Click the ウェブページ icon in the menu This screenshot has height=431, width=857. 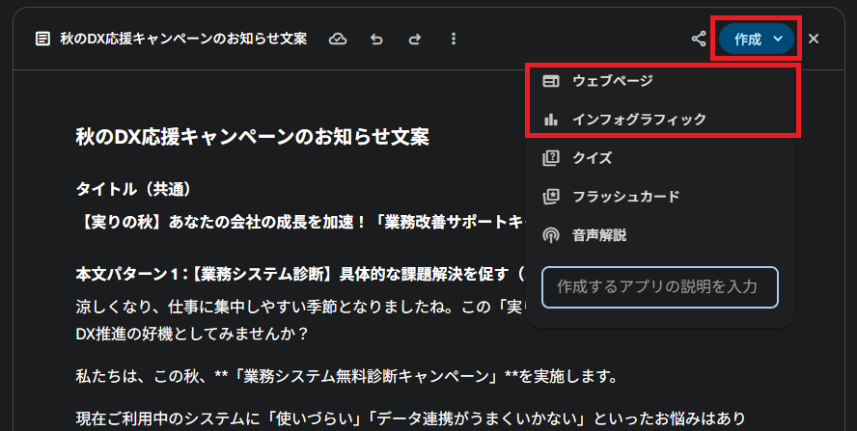tap(551, 80)
